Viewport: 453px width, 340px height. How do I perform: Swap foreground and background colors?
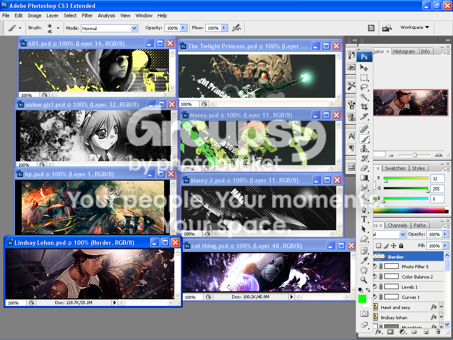coord(368,290)
